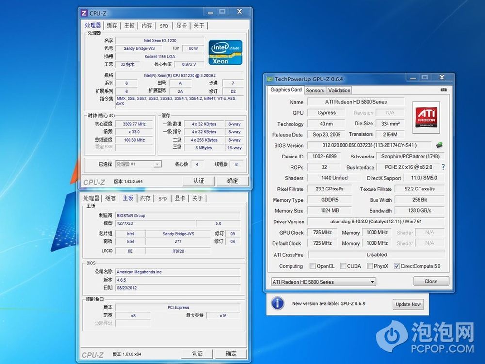The image size is (485, 364).
Task: Select the core speed 3309.77 MHz
Action: pos(134,124)
